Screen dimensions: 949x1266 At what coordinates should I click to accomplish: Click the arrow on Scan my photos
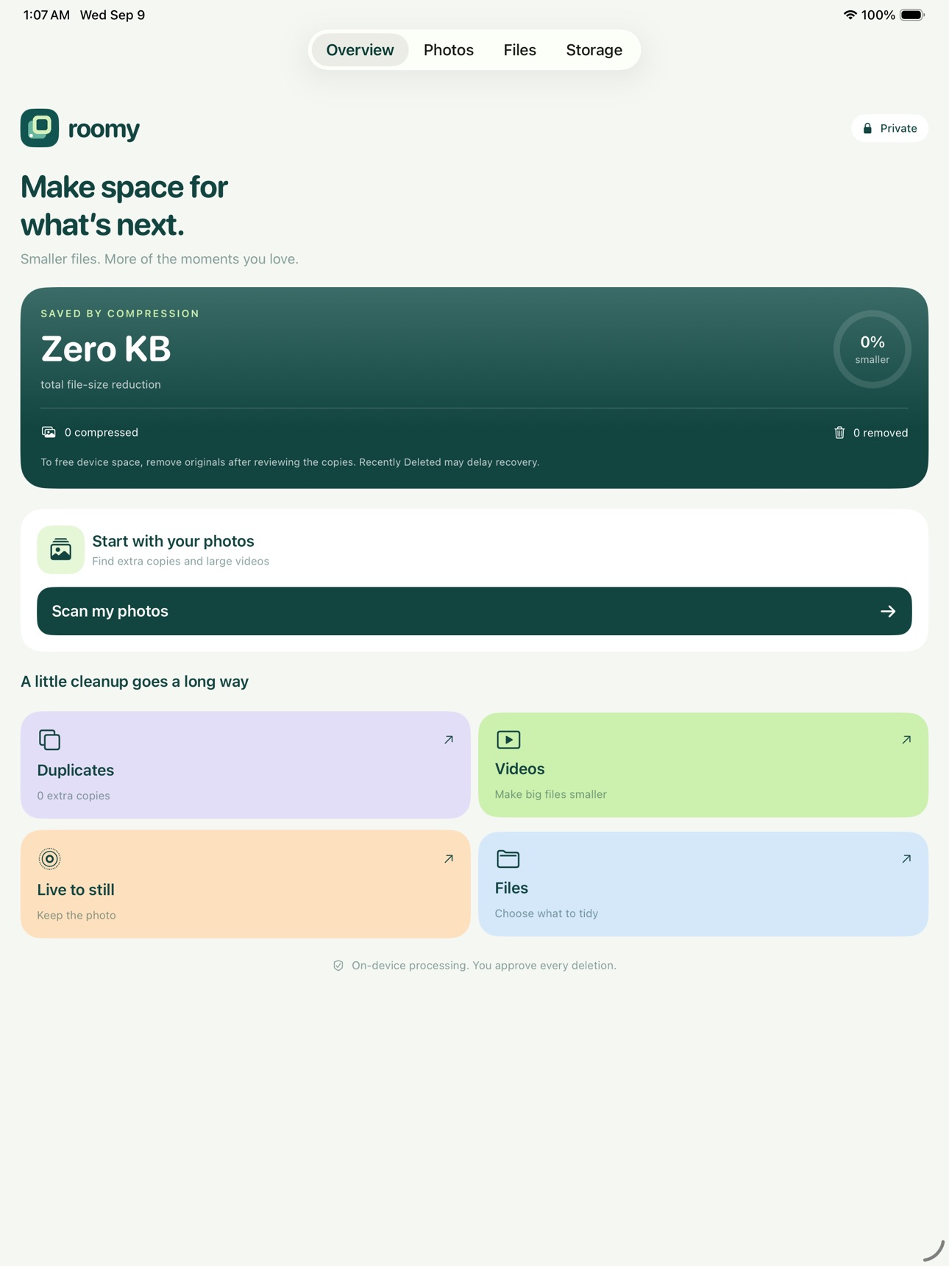(x=888, y=611)
